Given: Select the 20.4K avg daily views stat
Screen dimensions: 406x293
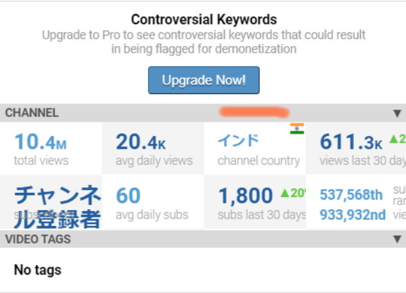Looking at the screenshot, I should (x=141, y=142).
